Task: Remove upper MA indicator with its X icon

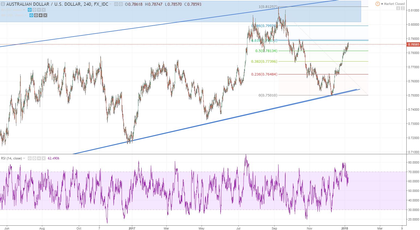Action: 44,10
